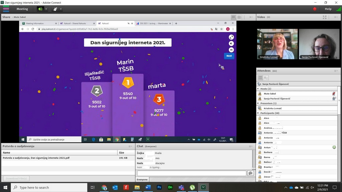Select Potvrda o sudjelovanju PDF file
This screenshot has width=342, height=192.
pyautogui.click(x=36, y=158)
